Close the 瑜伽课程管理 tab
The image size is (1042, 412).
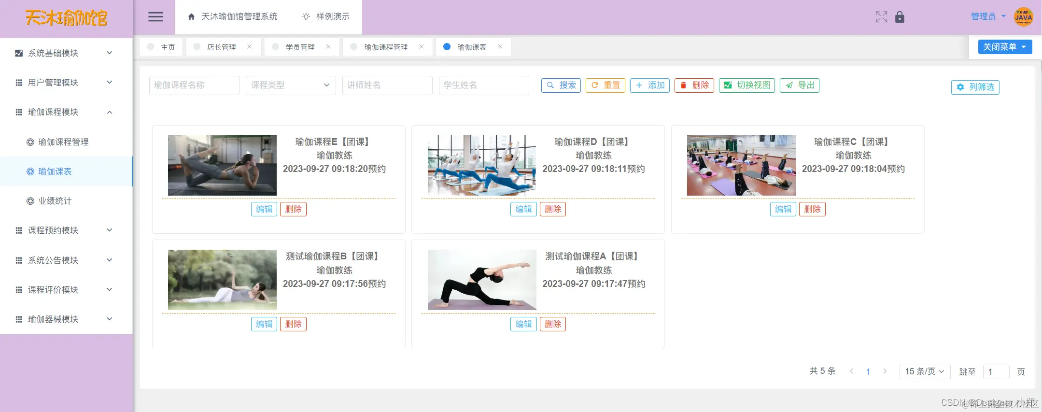click(422, 47)
